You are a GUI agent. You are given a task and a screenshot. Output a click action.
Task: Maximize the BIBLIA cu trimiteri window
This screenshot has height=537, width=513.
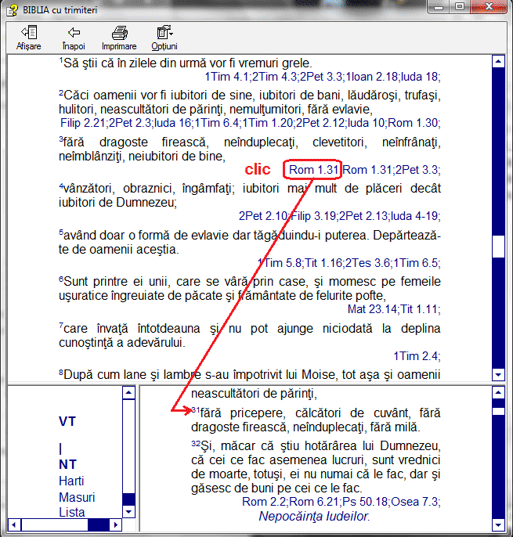tap(461, 7)
